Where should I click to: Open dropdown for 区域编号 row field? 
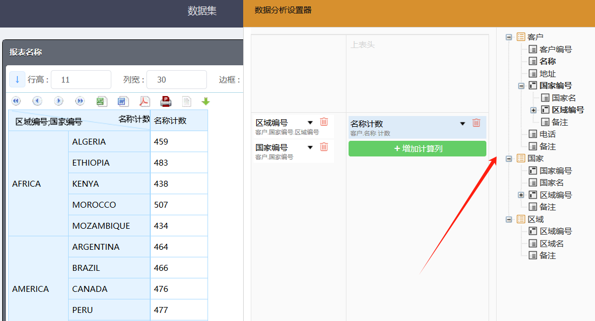coord(310,123)
